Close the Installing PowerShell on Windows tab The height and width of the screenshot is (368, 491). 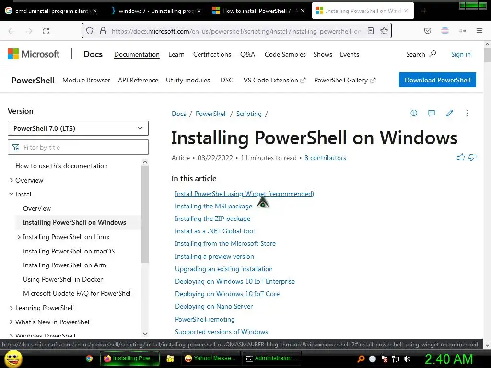[406, 11]
